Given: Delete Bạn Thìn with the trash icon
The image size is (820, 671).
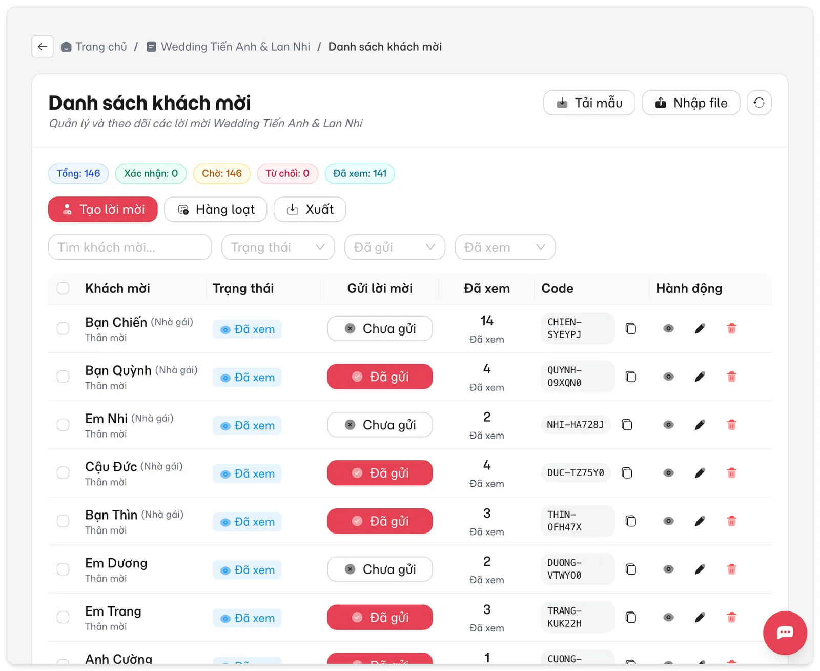Looking at the screenshot, I should pos(731,521).
